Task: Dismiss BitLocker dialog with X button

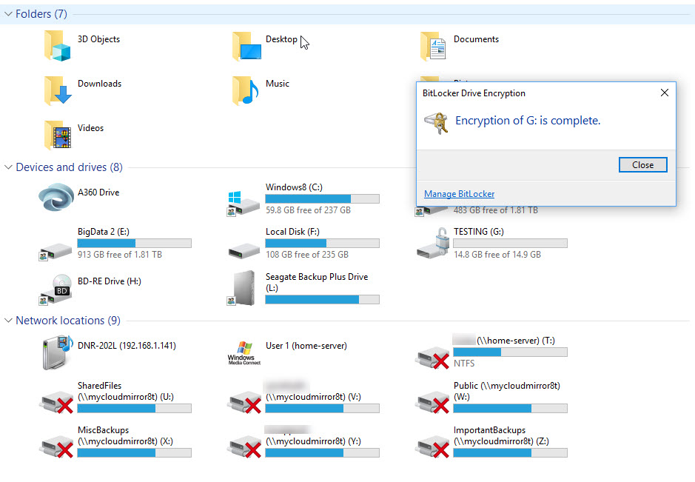Action: tap(665, 93)
